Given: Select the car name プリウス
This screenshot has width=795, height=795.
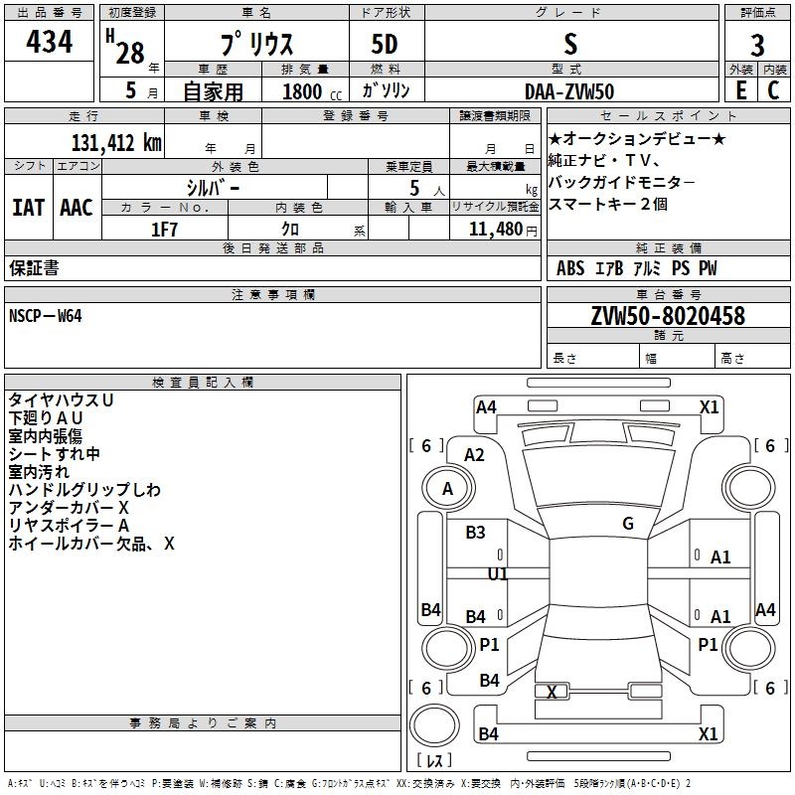Looking at the screenshot, I should tap(256, 44).
